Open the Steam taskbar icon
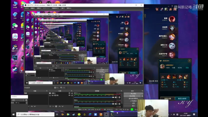Viewport: 208px width, 117px height. (x=74, y=114)
